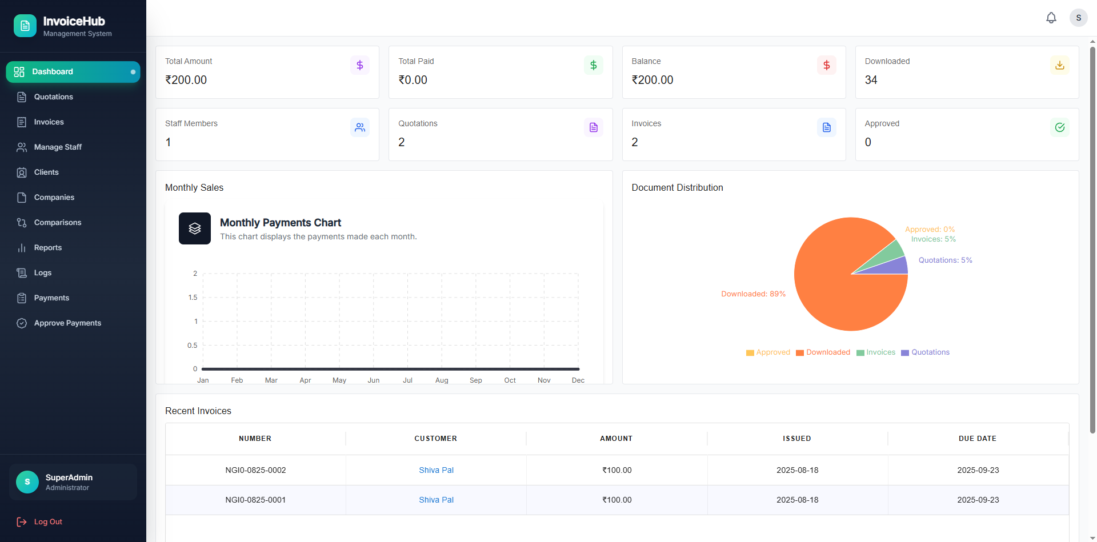1097x542 pixels.
Task: Select the Reports bar-chart icon
Action: [x=22, y=247]
